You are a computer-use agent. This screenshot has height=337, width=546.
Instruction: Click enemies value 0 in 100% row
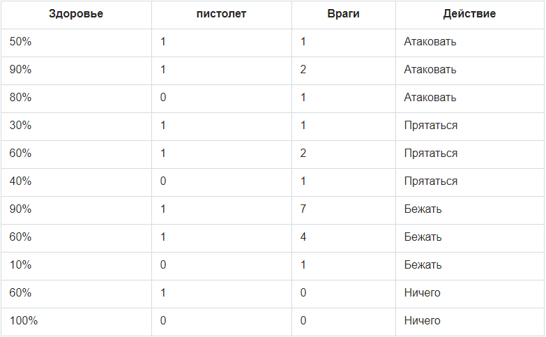(x=303, y=320)
